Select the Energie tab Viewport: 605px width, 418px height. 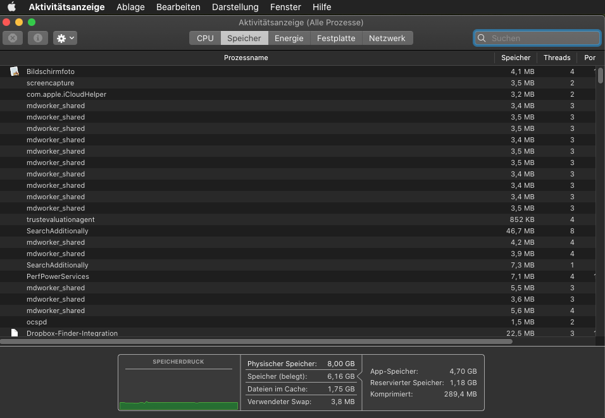(289, 38)
